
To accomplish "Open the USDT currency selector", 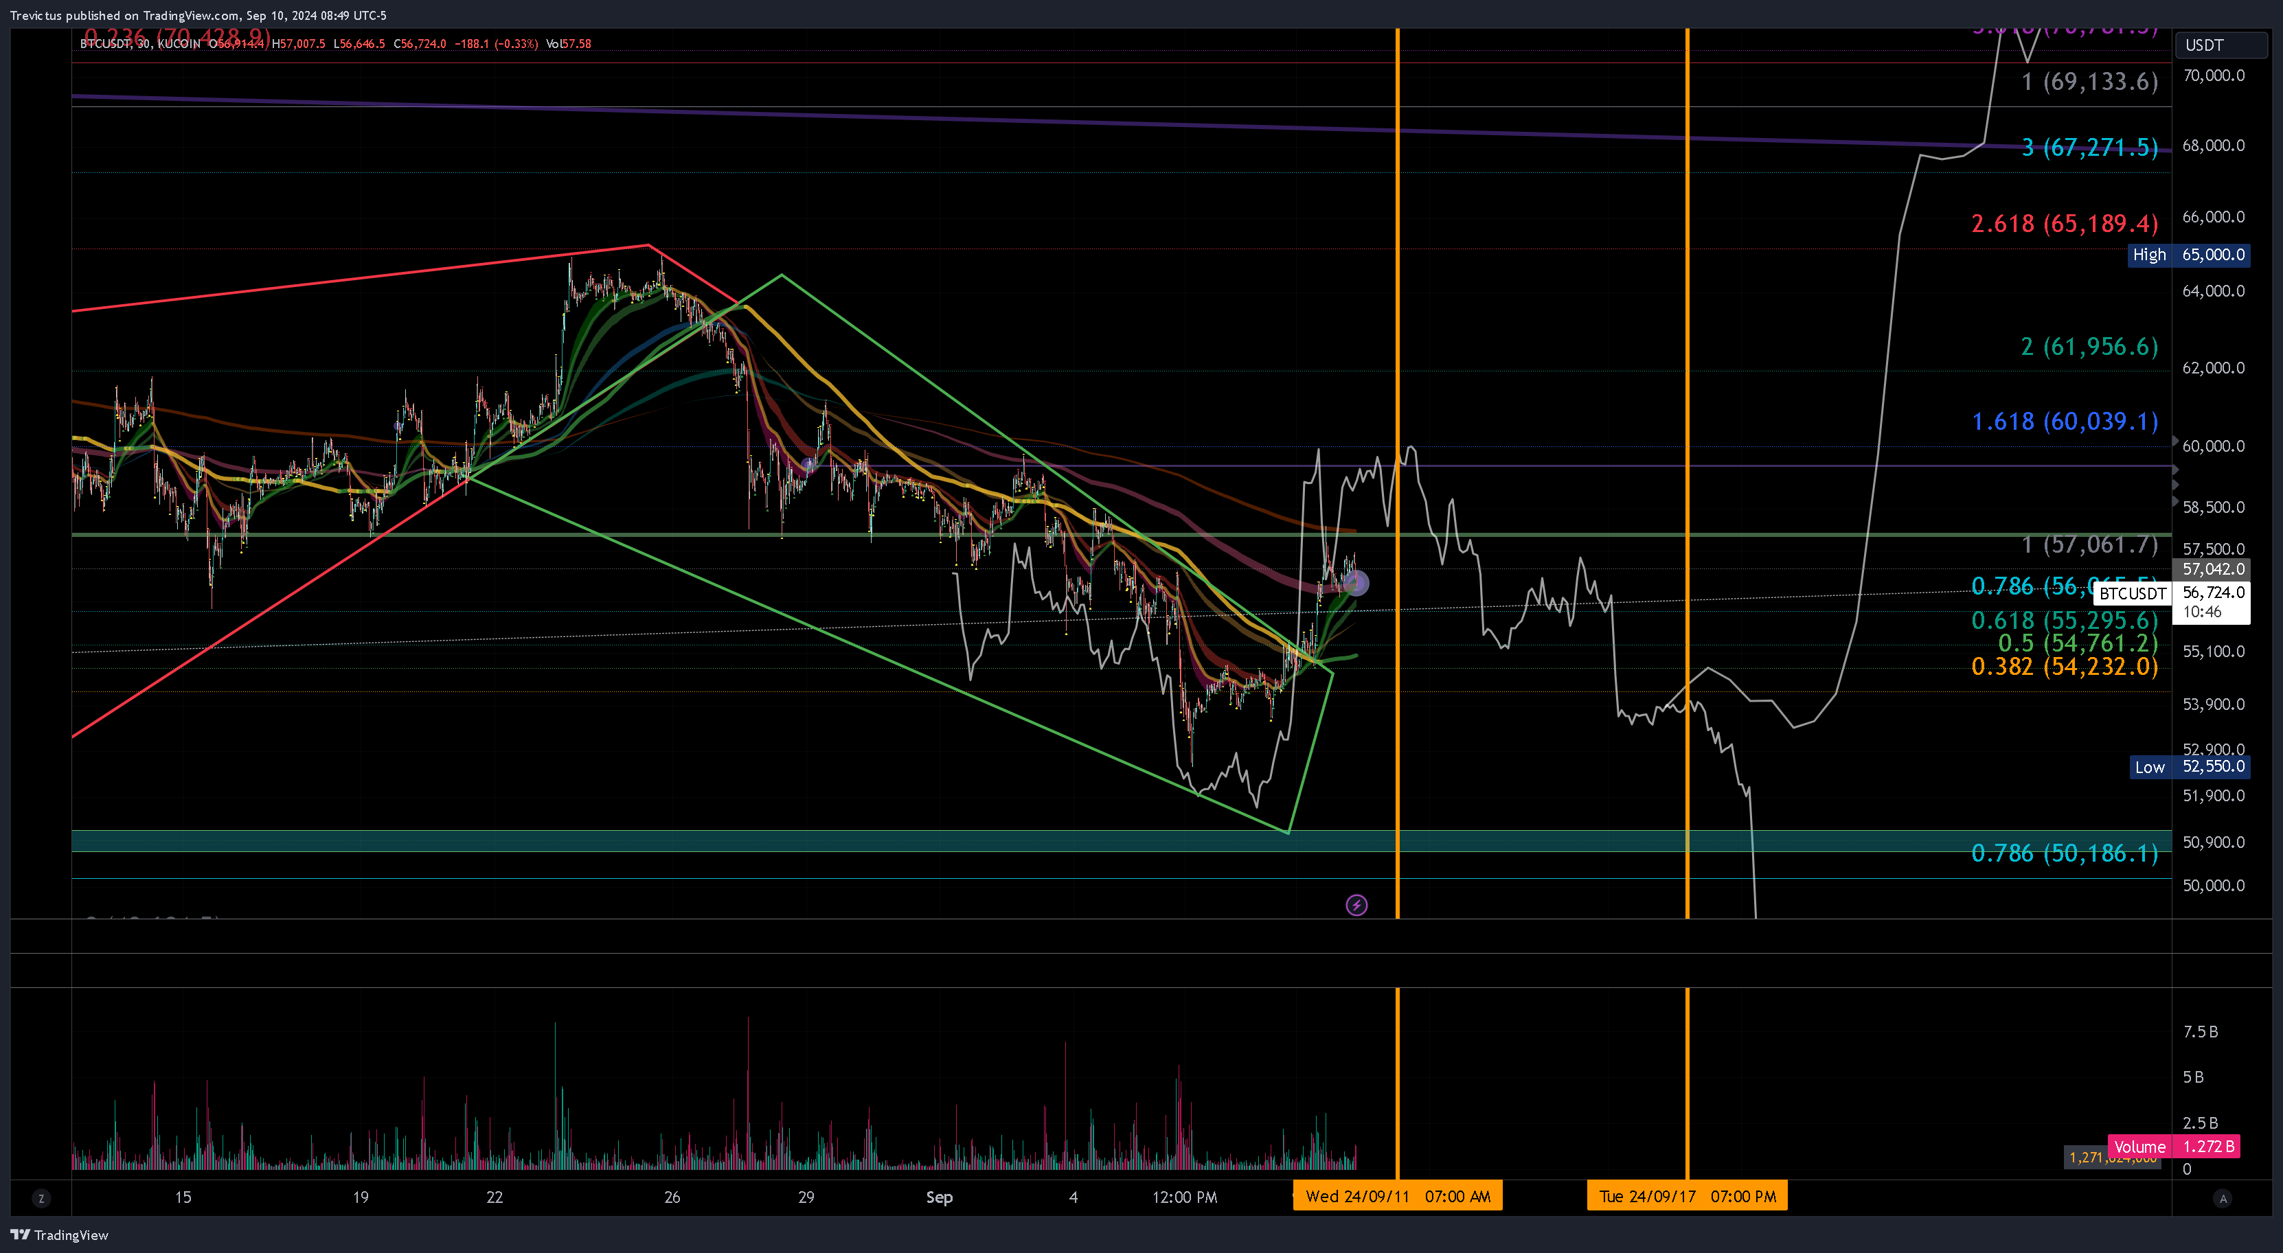I will (x=2221, y=45).
